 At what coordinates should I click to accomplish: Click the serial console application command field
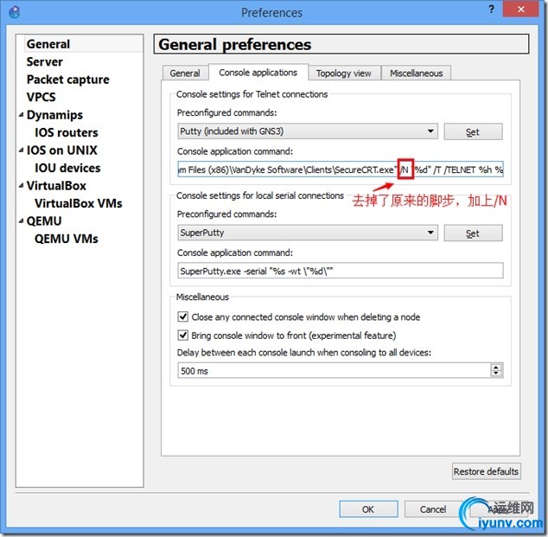point(341,271)
